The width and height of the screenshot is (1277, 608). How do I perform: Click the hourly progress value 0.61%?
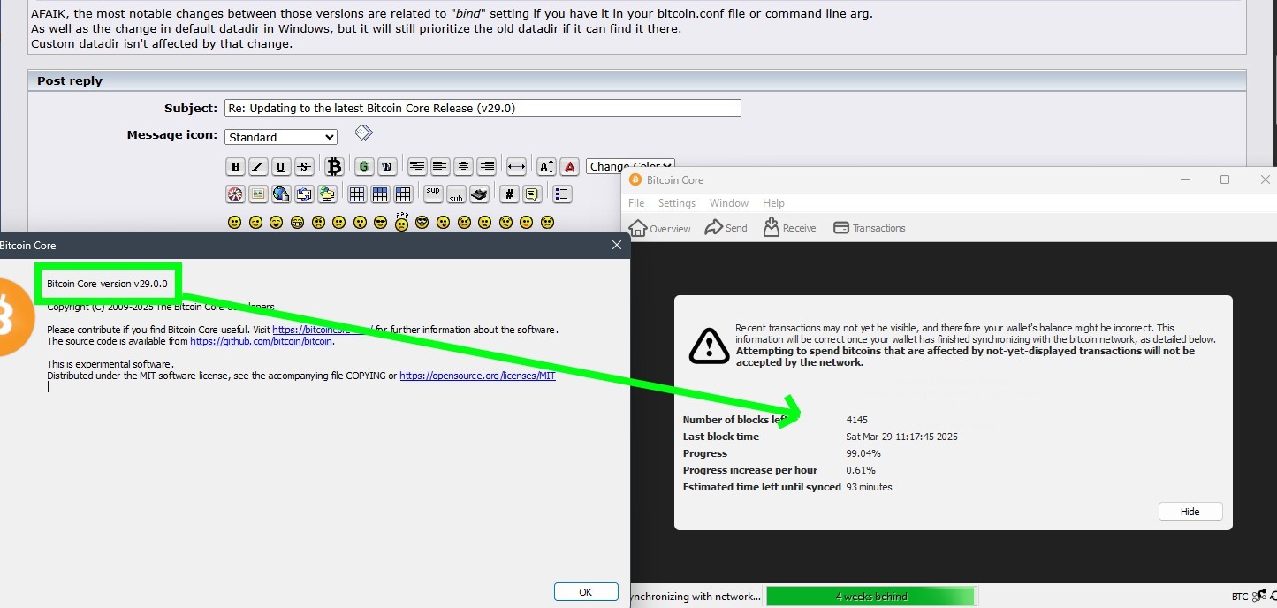861,470
